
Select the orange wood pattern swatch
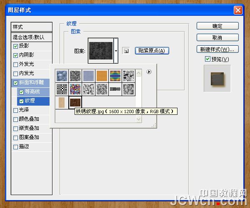pos(102,76)
